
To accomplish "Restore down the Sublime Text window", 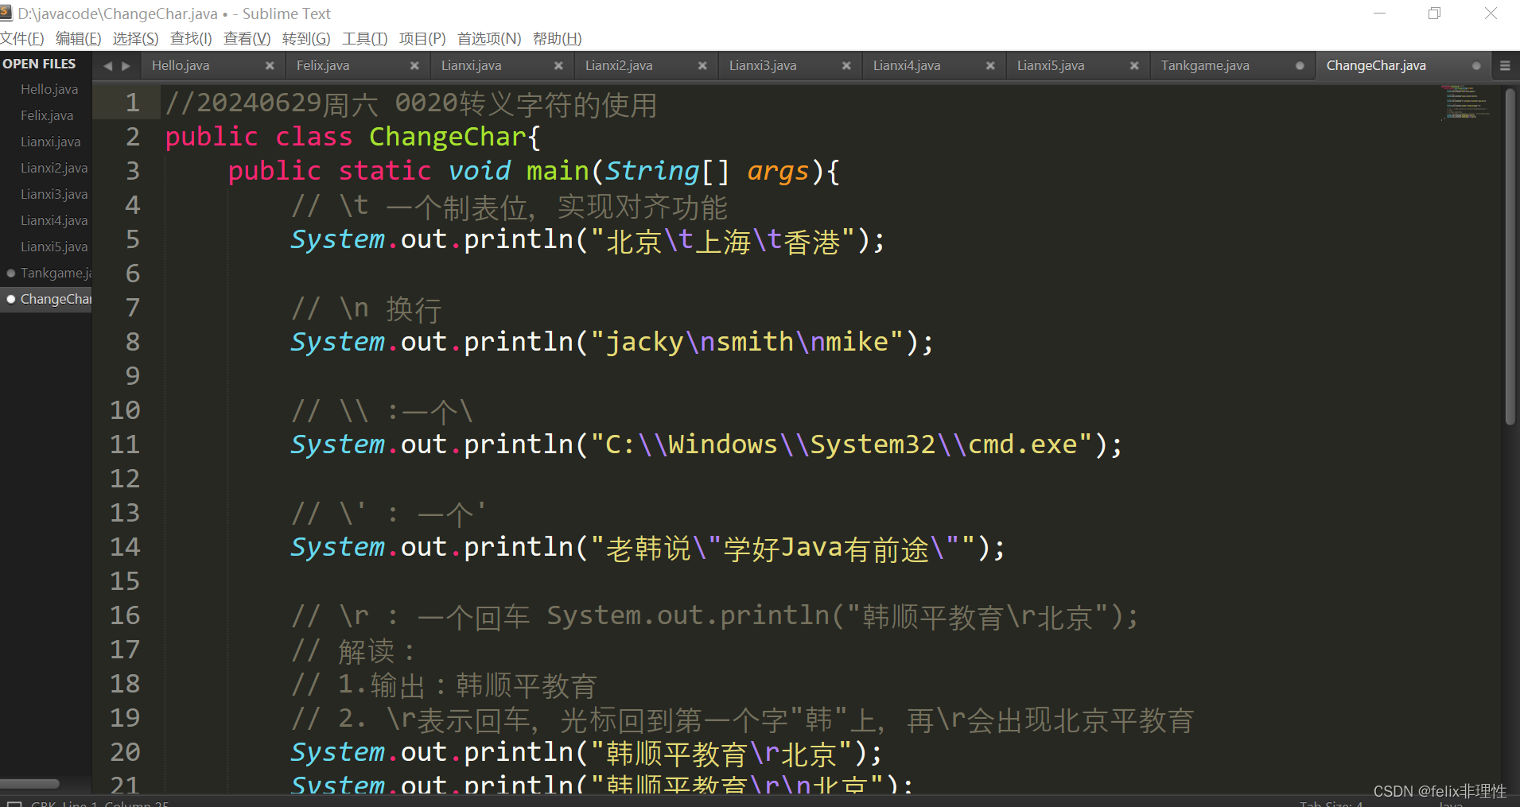I will (x=1435, y=14).
